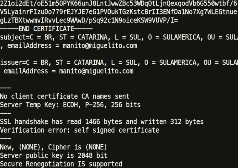Click 'Server public key is 2048 bit'
This screenshot has height=168, width=238.
click(x=54, y=156)
